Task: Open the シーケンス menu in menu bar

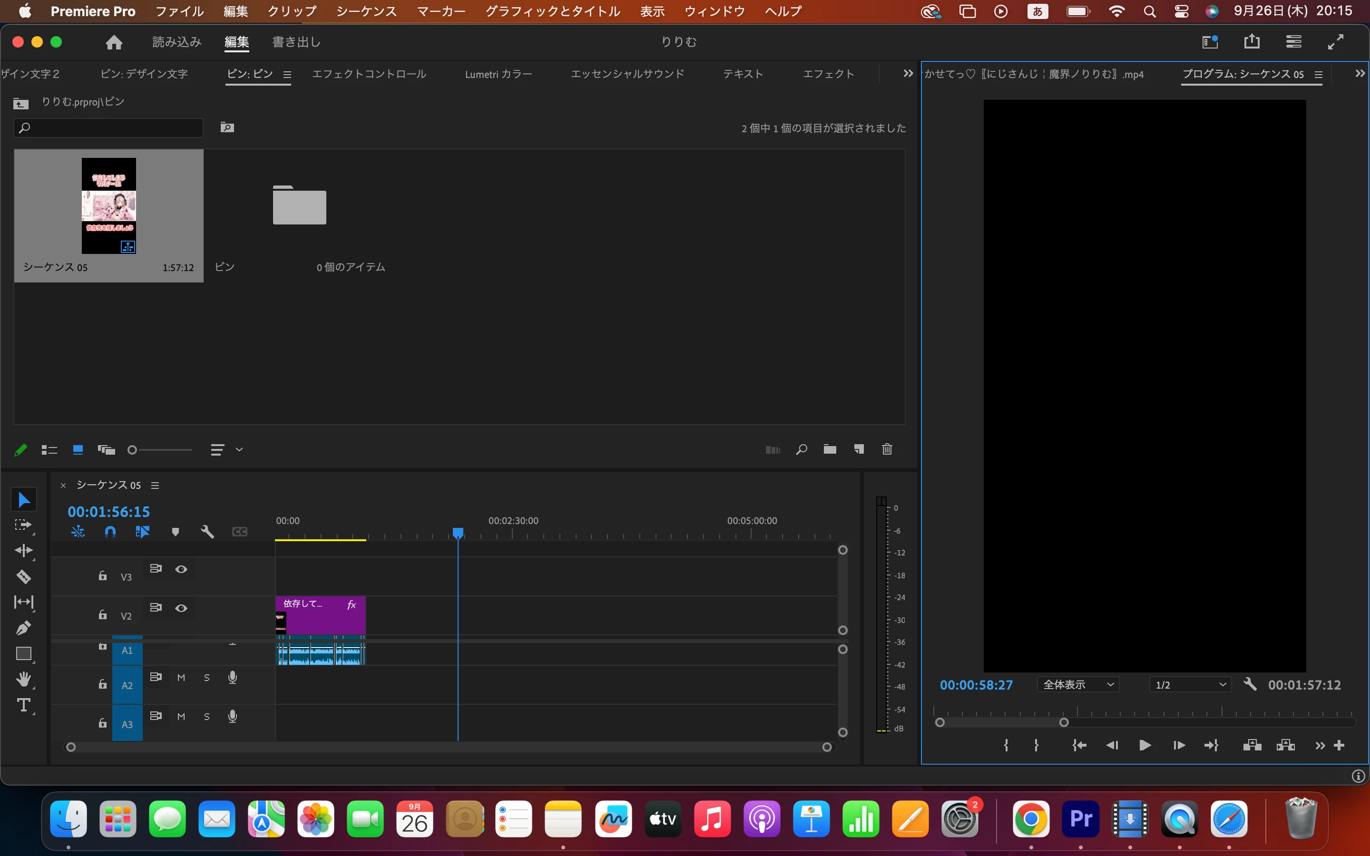Action: 366,11
